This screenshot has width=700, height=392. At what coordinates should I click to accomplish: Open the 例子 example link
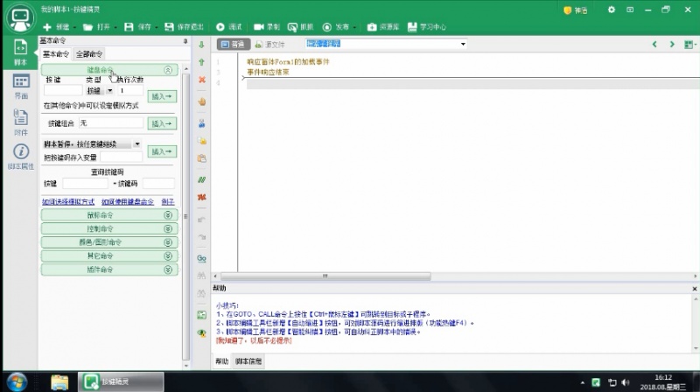click(168, 202)
